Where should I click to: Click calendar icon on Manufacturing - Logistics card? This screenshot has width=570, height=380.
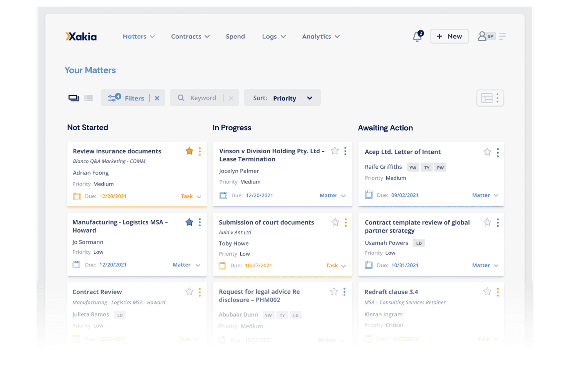point(76,264)
